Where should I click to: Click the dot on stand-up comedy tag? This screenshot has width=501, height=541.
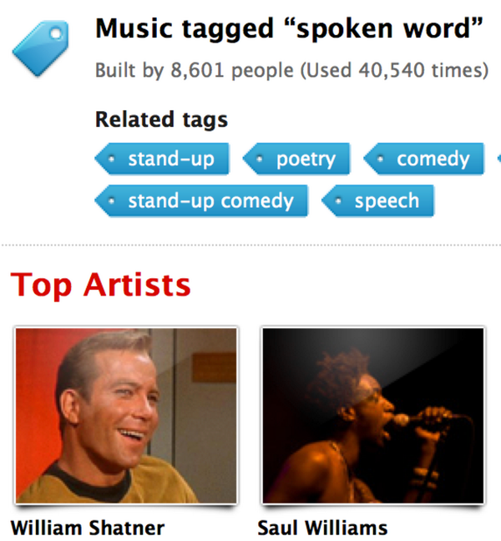(x=111, y=201)
